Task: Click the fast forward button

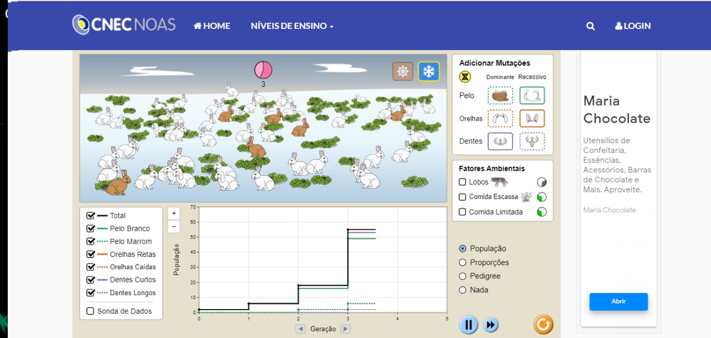Action: pyautogui.click(x=490, y=325)
